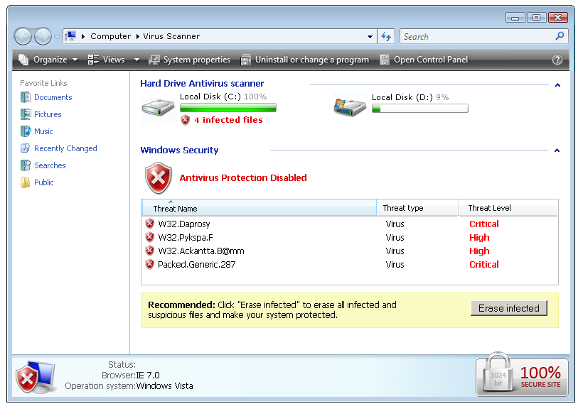Click High level for W32.Pykspa.F
583x411 pixels.
point(479,238)
